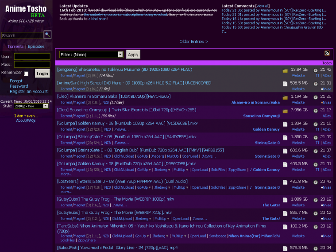Open Website link for pingpong Shakunetsu row

[x=298, y=75]
